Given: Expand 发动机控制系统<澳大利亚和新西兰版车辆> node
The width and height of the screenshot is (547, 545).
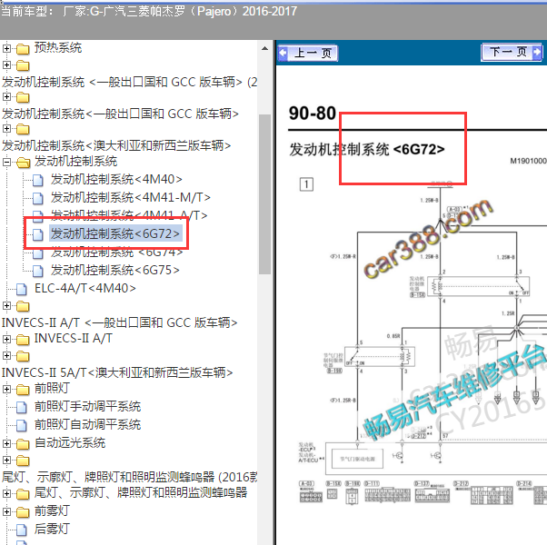Looking at the screenshot, I should click(6, 128).
